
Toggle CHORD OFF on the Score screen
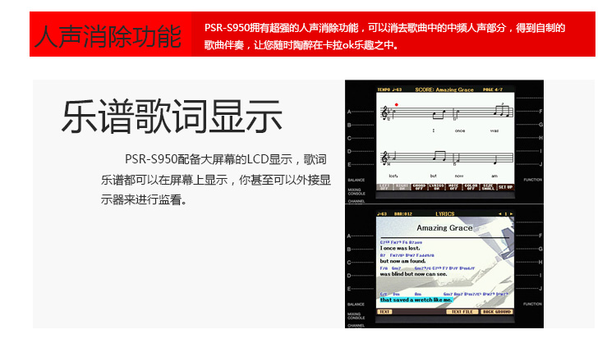(419, 187)
